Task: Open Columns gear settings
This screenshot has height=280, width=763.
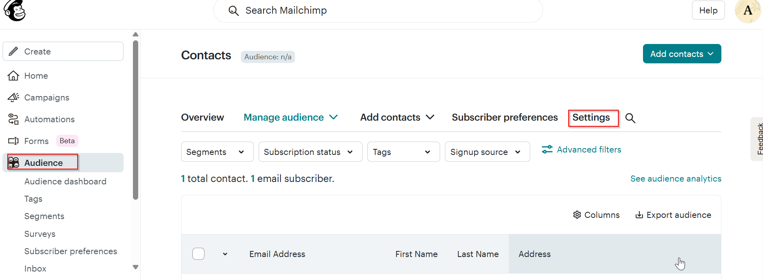Action: coord(577,215)
